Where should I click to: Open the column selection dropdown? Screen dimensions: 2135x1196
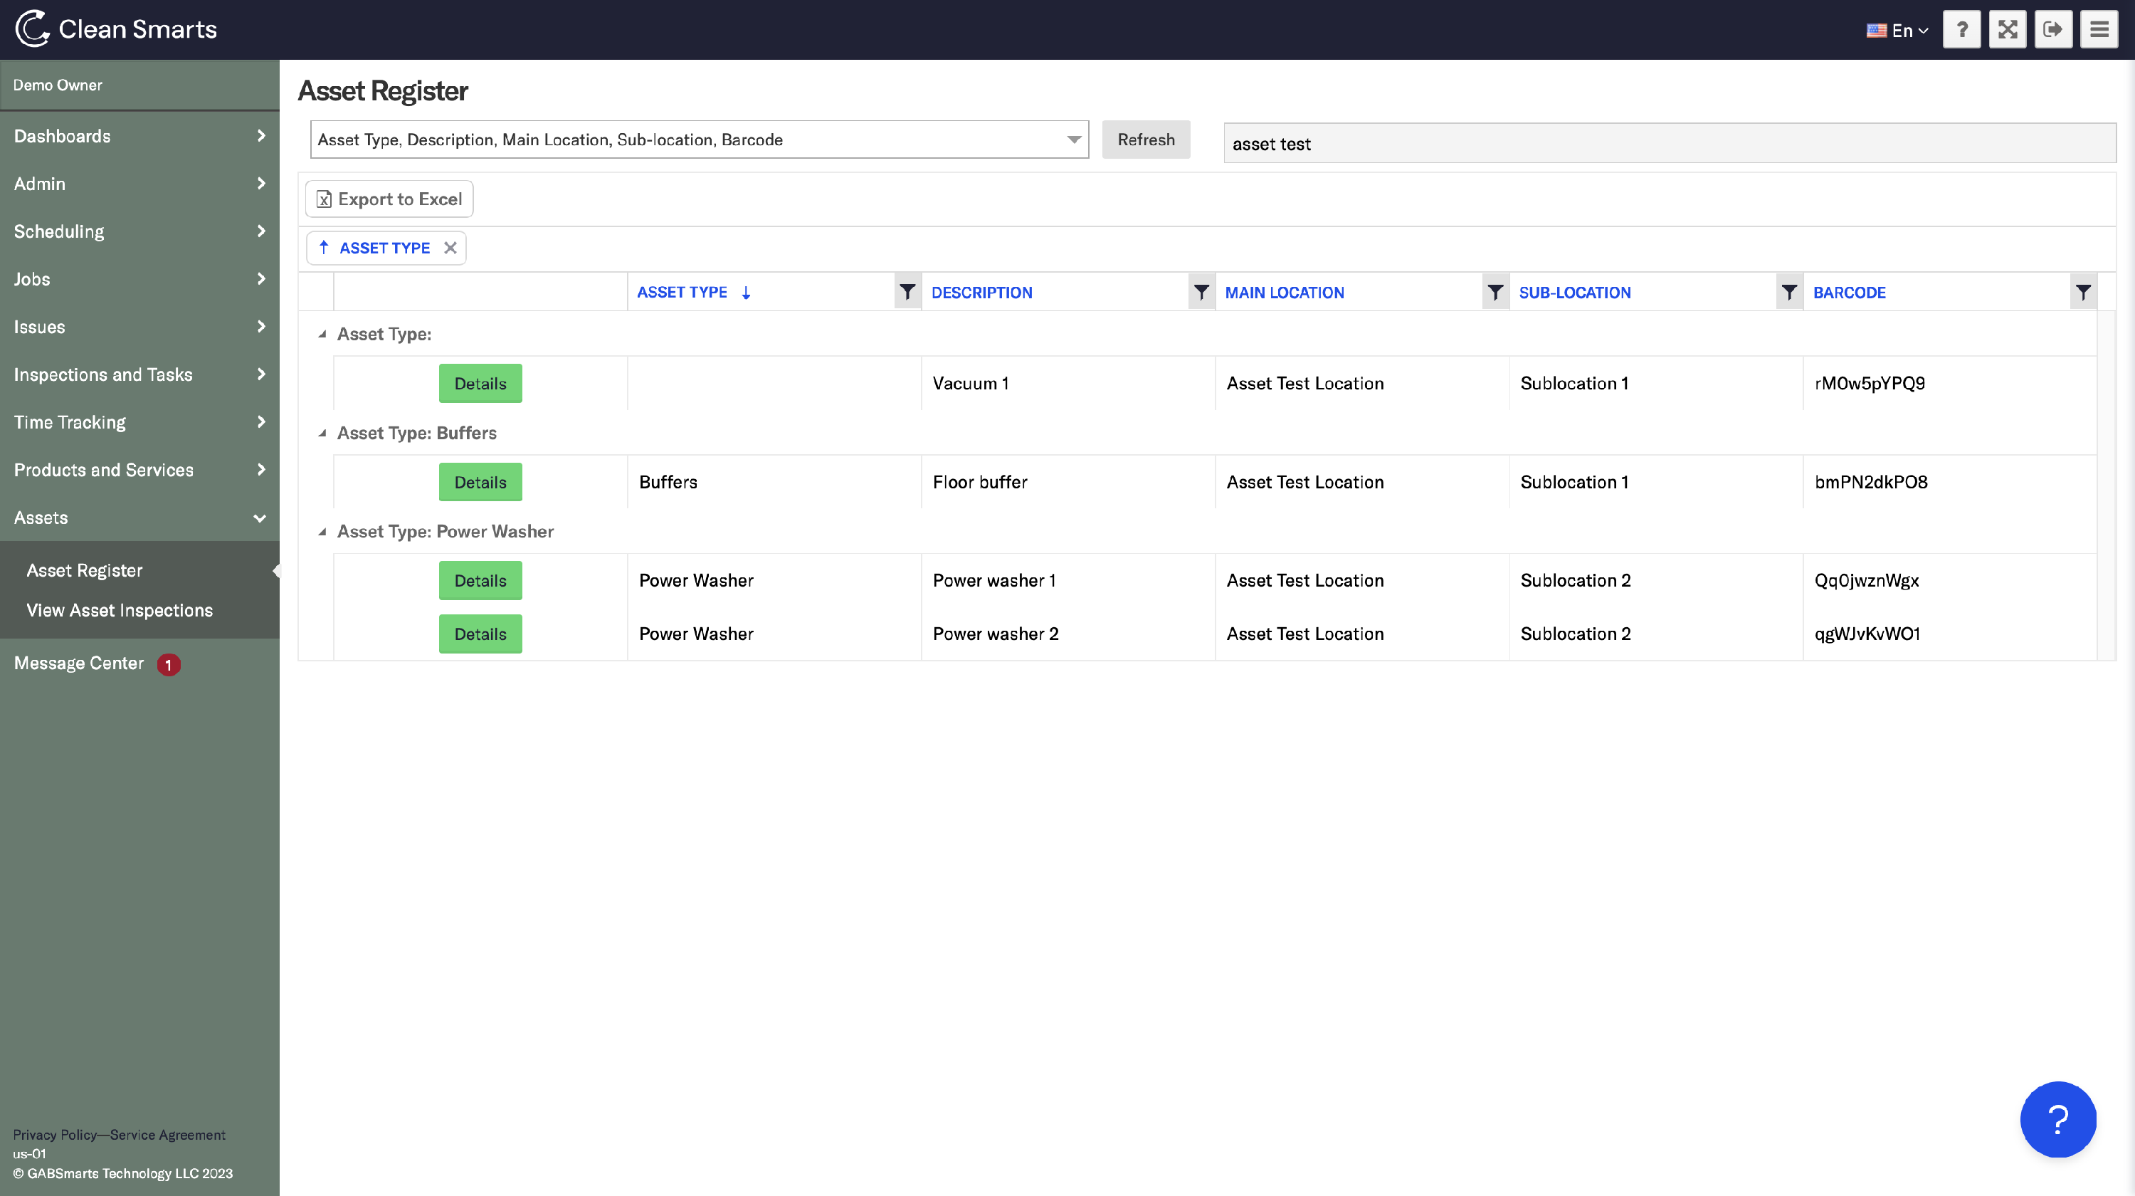pyautogui.click(x=1073, y=140)
